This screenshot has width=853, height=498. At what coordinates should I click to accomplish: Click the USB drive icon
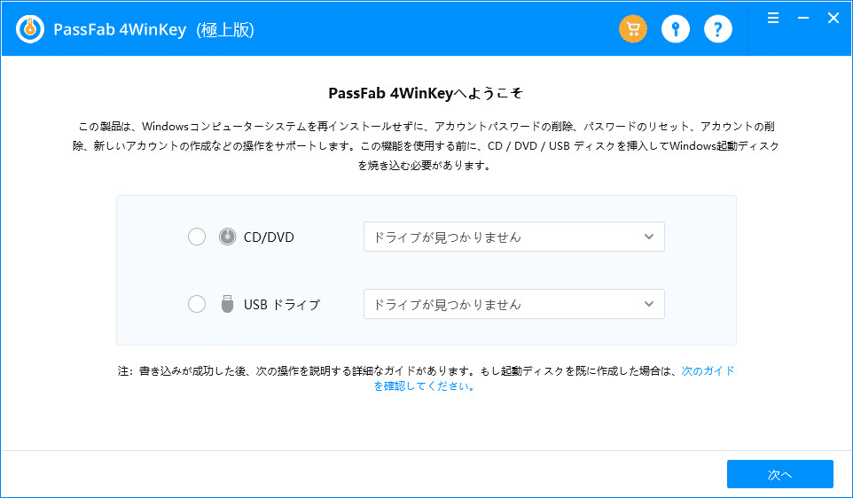228,304
